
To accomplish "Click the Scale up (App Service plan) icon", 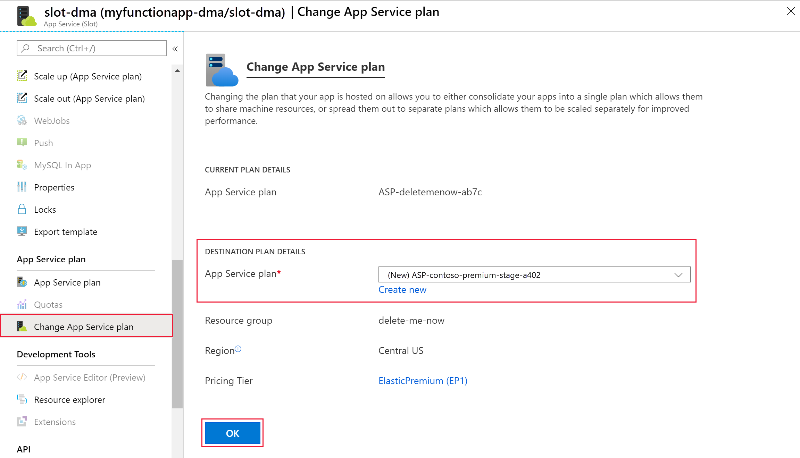I will pos(22,76).
